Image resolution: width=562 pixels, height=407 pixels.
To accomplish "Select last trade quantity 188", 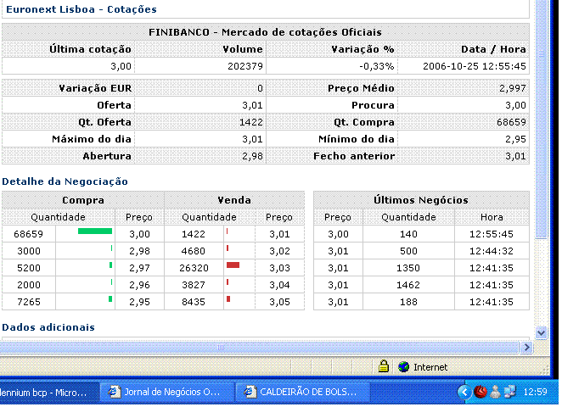I will 408,302.
